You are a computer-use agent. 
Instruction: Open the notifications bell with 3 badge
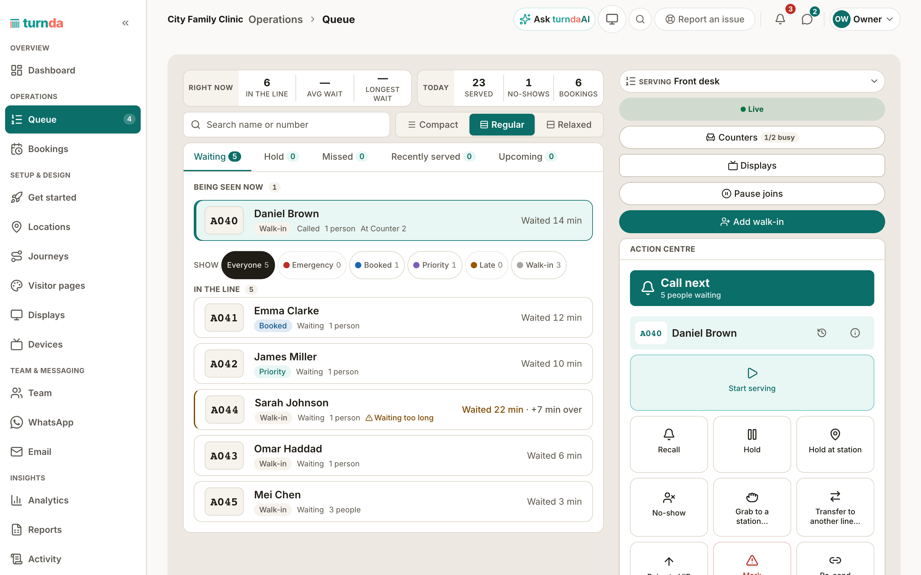tap(780, 19)
